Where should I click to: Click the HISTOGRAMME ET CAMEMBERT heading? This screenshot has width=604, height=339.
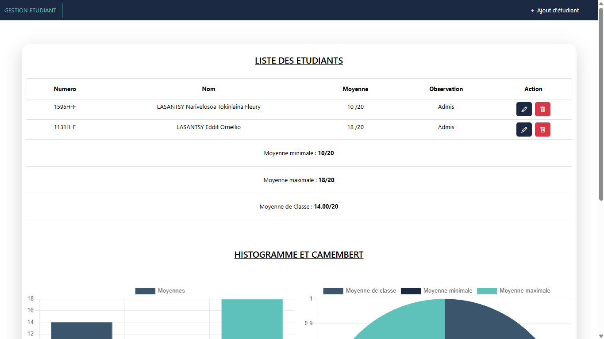tap(299, 255)
